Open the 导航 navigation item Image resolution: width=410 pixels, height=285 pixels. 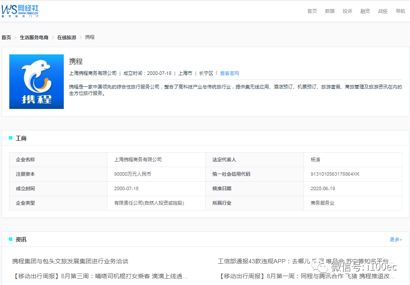click(x=400, y=11)
